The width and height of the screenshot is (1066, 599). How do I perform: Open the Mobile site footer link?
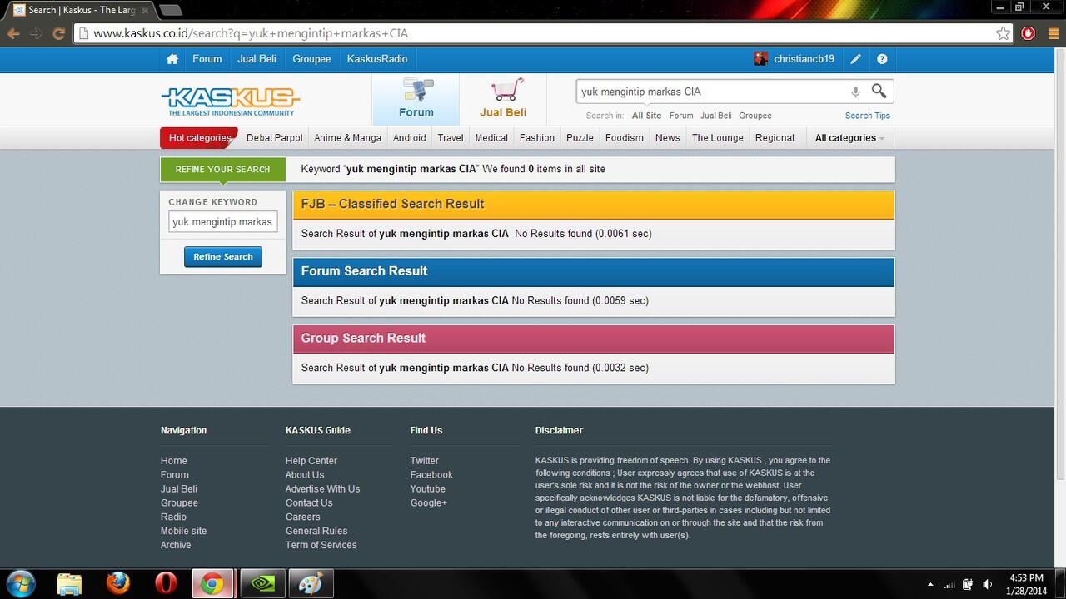pos(183,531)
